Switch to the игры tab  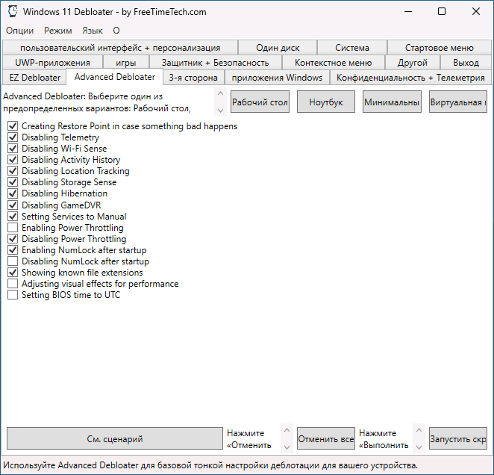coord(125,63)
